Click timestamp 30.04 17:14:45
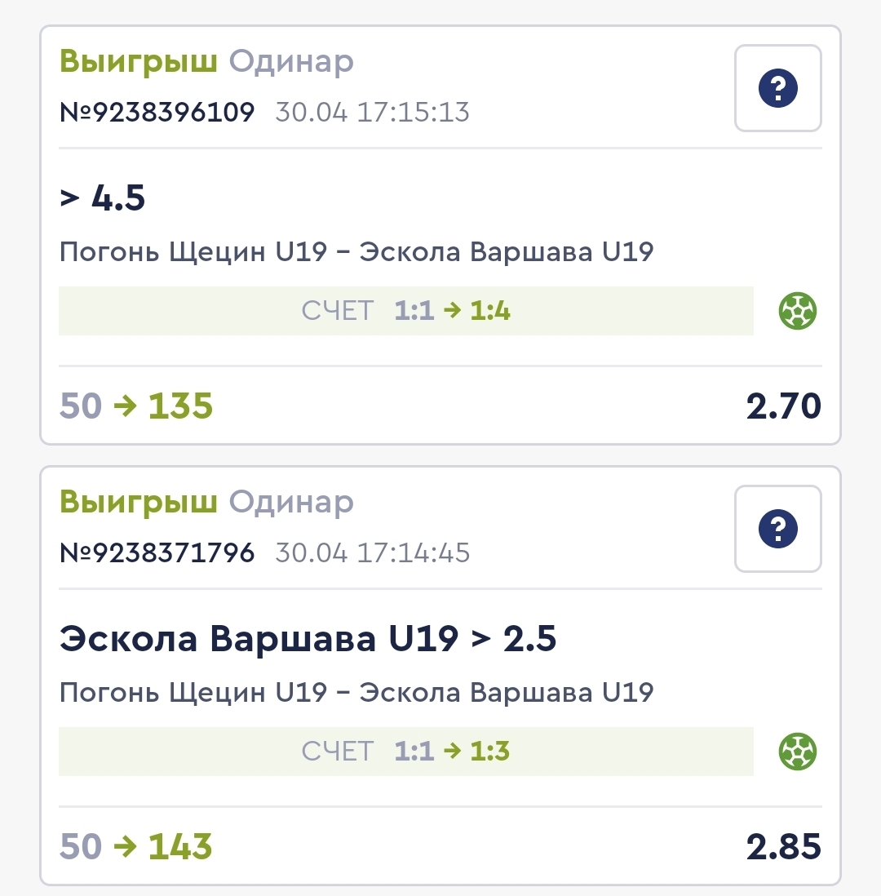Screen dimensions: 881x896 (373, 552)
